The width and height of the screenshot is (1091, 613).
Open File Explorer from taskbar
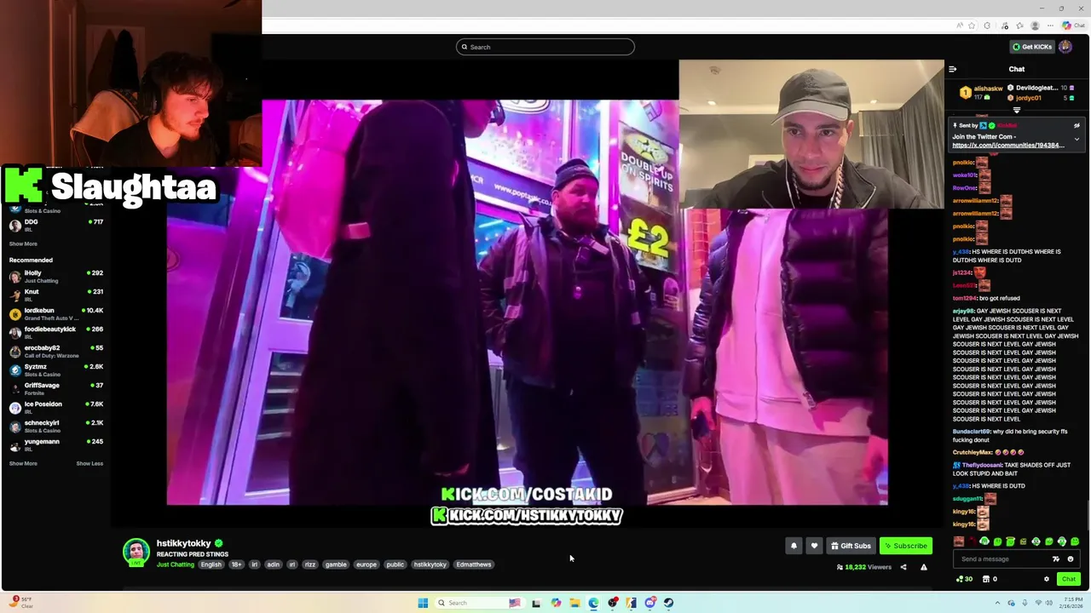[574, 603]
